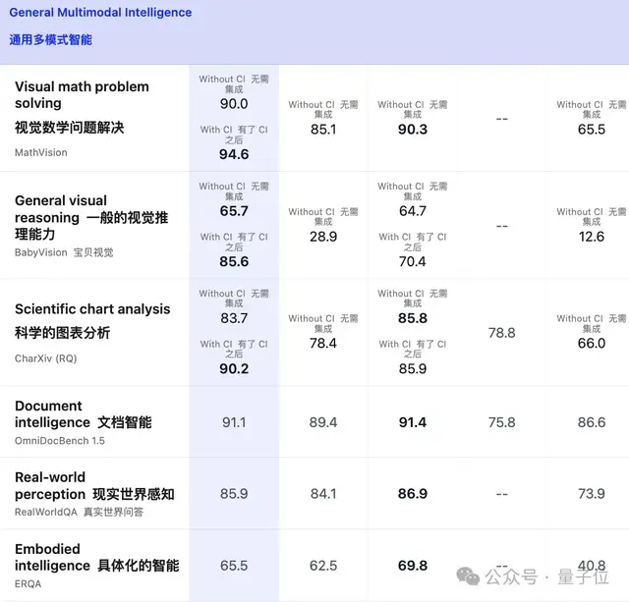The image size is (629, 602).
Task: Select the 65.5 value in MathVision row
Action: 592,129
